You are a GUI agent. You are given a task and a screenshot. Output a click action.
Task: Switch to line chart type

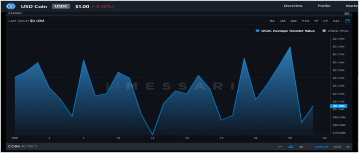(280, 147)
